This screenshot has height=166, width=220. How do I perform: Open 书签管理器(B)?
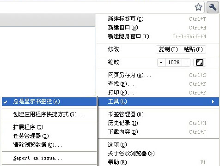(x=159, y=114)
